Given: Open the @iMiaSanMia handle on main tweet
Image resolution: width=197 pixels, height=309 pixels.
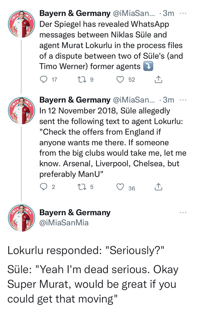Looking at the screenshot, I should (64, 223).
